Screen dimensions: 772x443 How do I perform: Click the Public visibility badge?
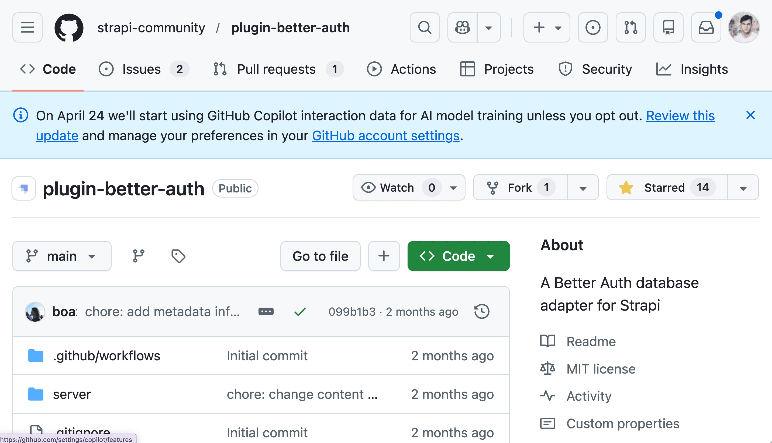tap(235, 188)
